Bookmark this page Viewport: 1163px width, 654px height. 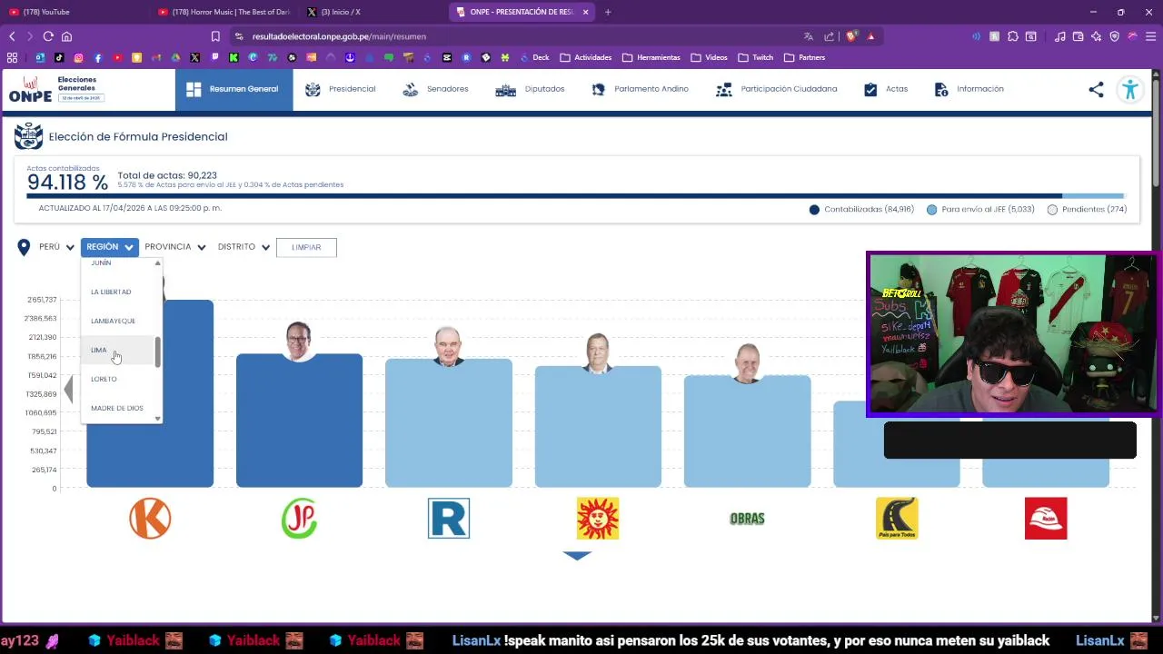215,36
